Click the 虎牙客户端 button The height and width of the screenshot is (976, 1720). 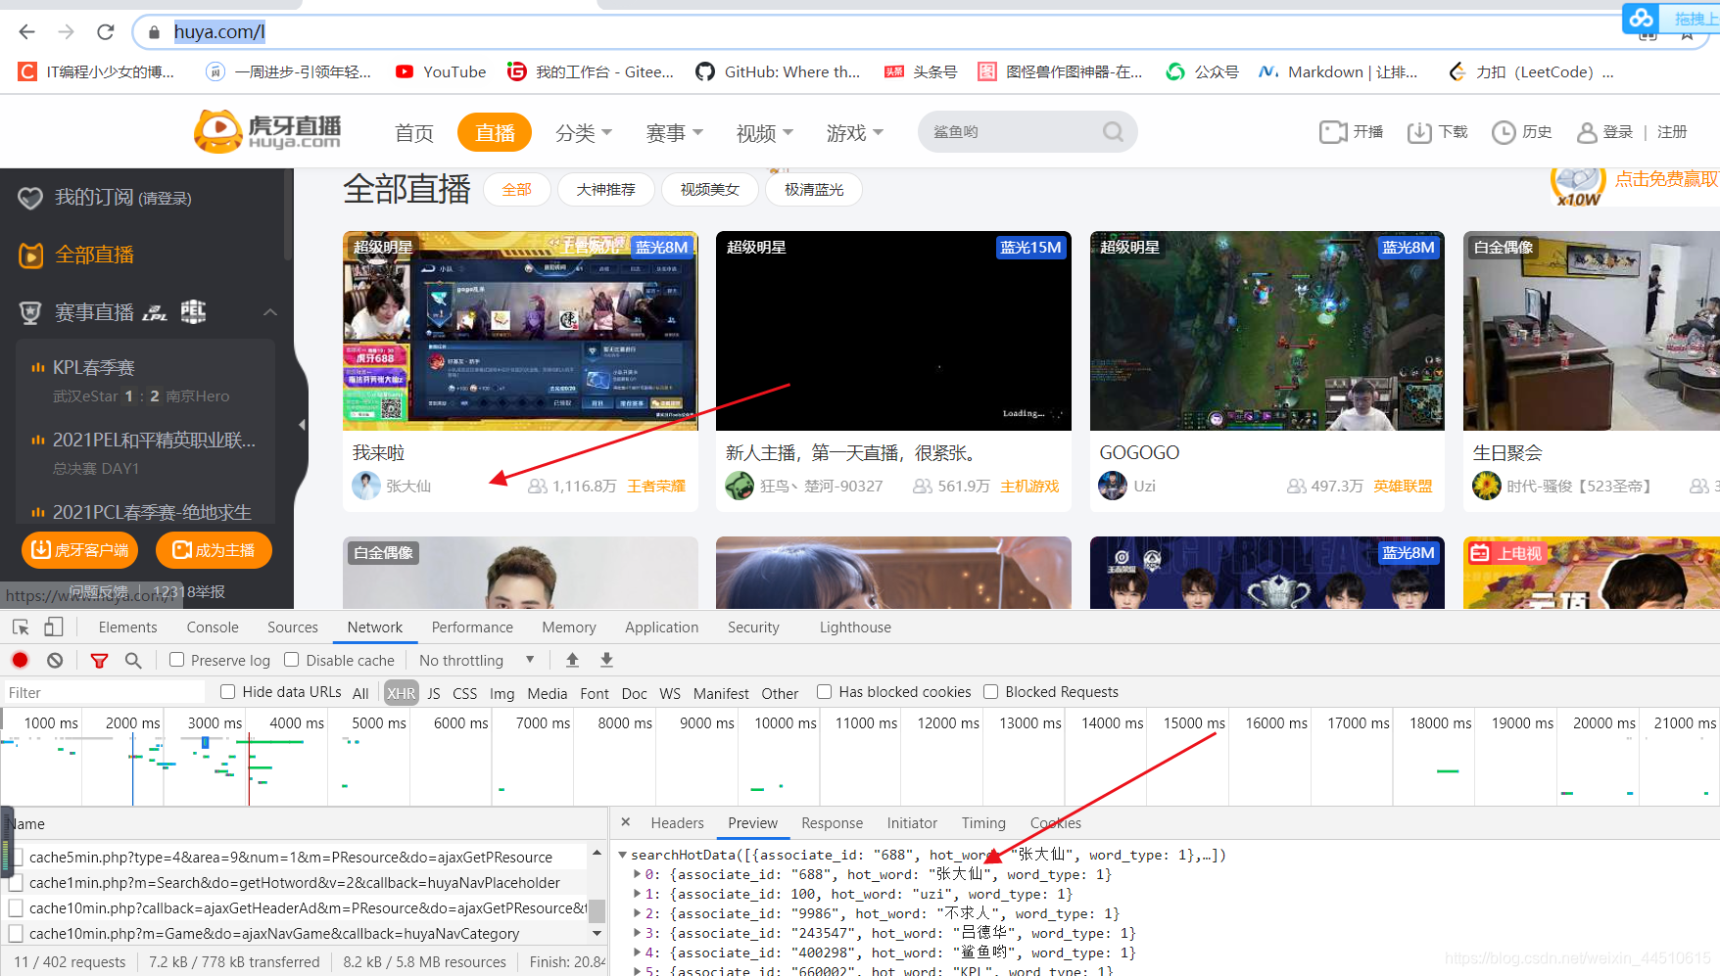(x=80, y=550)
